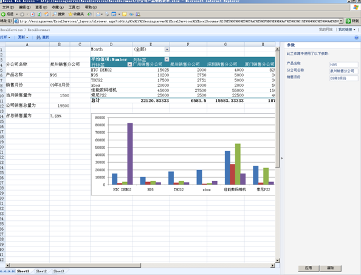Open the 编辑 (Edit) menu
The width and height of the screenshot is (361, 275).
tap(25, 7)
